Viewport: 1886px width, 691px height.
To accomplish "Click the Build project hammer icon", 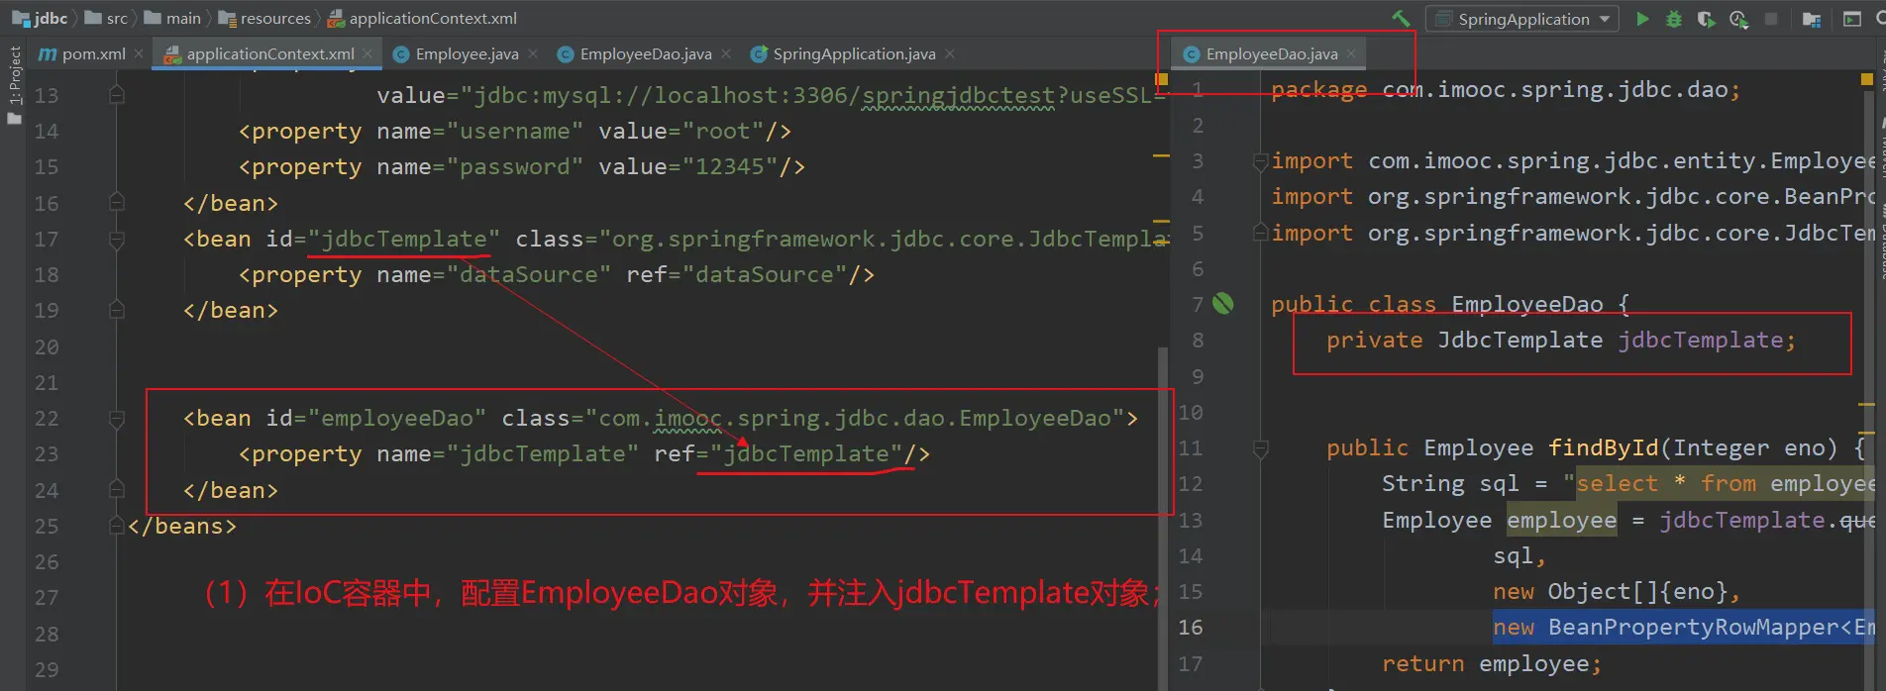I will tap(1401, 19).
